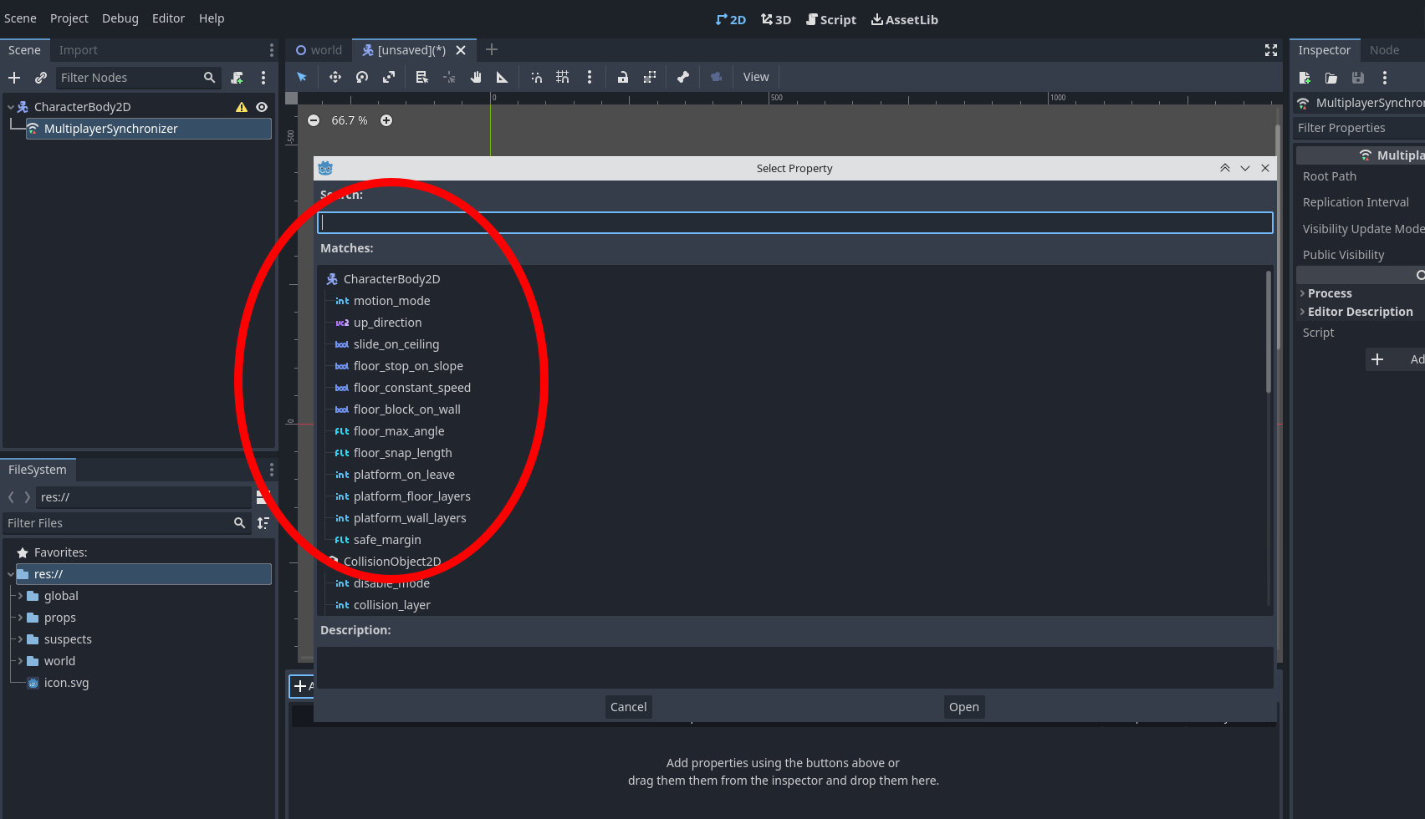1425x819 pixels.
Task: Open the Project menu
Action: coord(69,18)
